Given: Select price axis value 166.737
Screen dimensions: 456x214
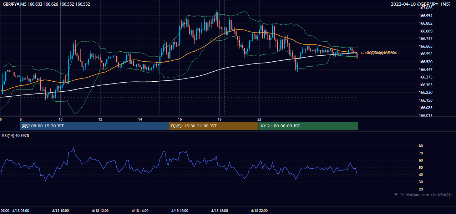Looking at the screenshot, I should click(426, 39).
